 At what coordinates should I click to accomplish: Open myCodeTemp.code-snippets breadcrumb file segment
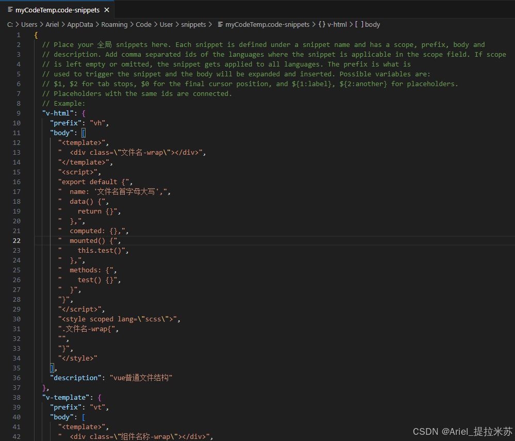tap(268, 25)
